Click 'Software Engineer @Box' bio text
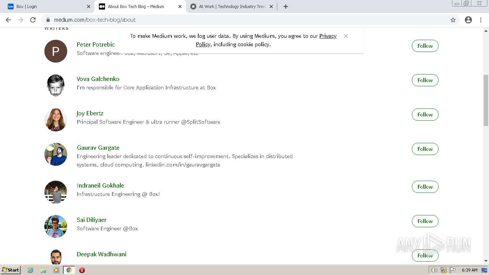 click(x=107, y=228)
